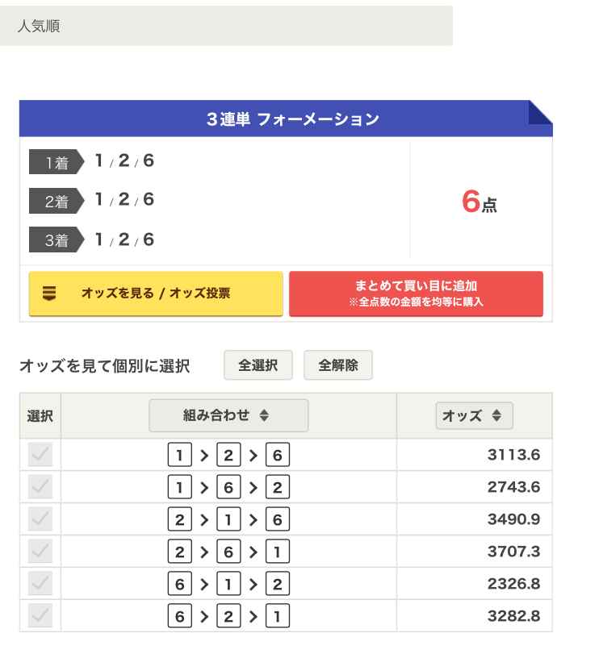Click the odds ticket icon on the yellow button
Viewport: 603px width, 650px height.
(x=49, y=294)
